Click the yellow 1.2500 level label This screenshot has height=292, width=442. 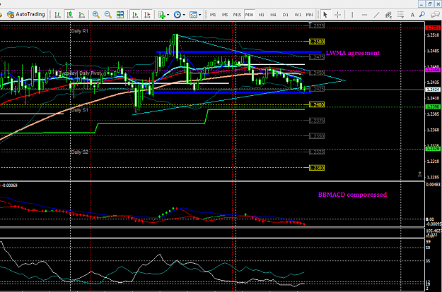click(x=317, y=42)
